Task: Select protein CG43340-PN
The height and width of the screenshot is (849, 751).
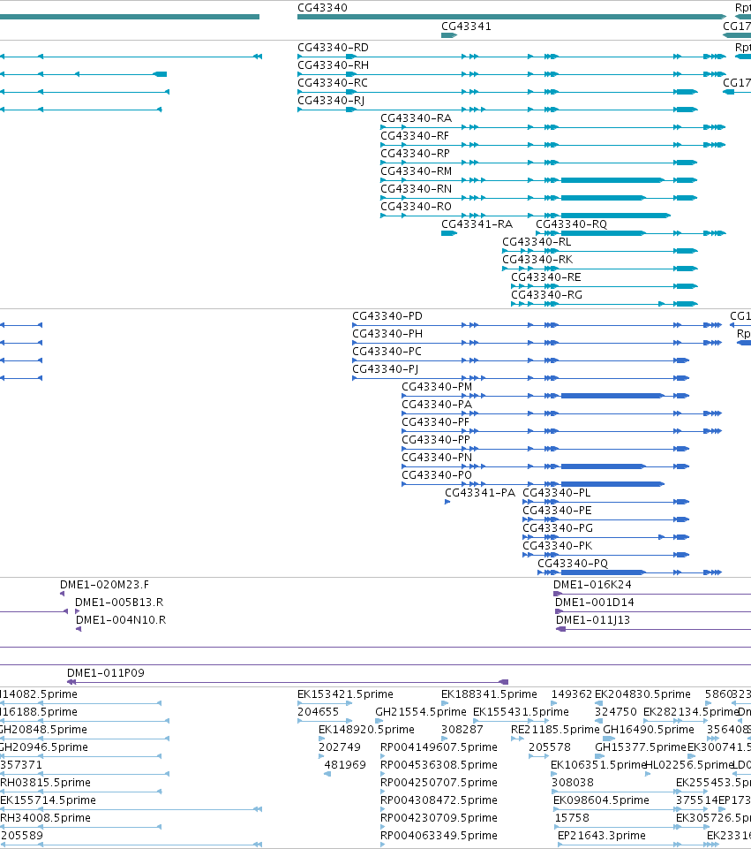Action: pos(437,458)
